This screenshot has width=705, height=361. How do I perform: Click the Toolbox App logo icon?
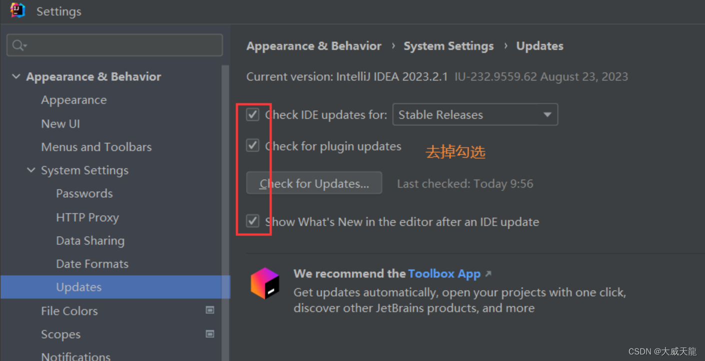click(x=265, y=284)
